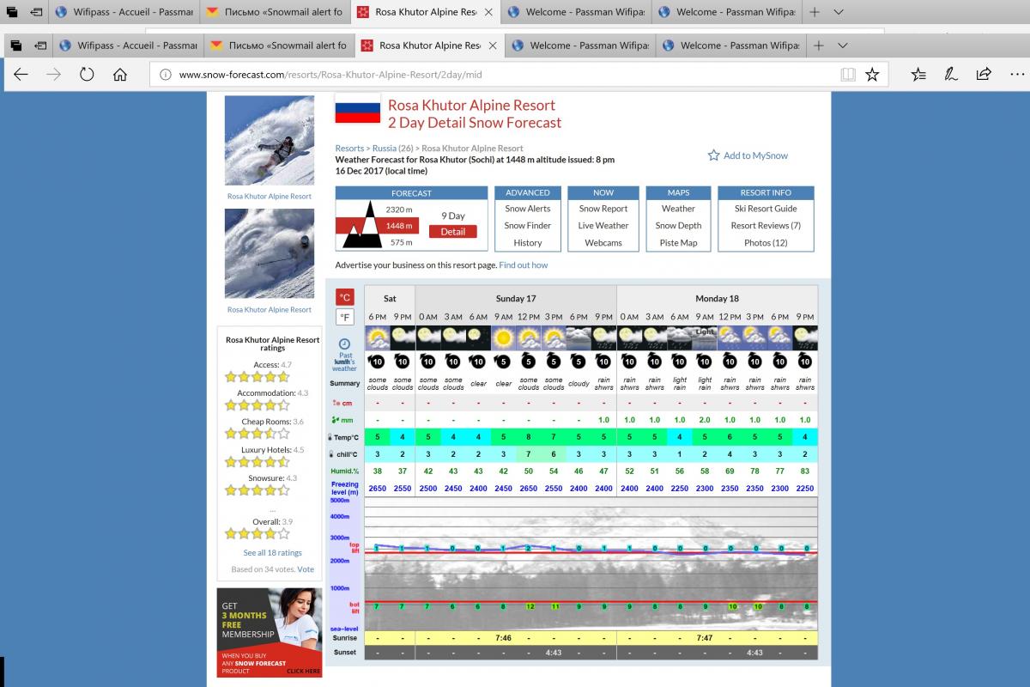
Task: Open the browser home page icon
Action: [x=119, y=75]
